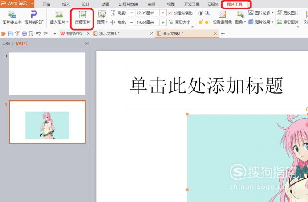
Task: Increase width with the plus button
Action: [163, 22]
